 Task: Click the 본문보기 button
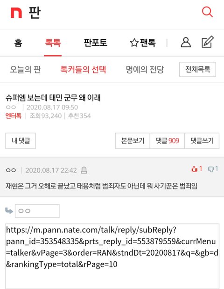133,141
